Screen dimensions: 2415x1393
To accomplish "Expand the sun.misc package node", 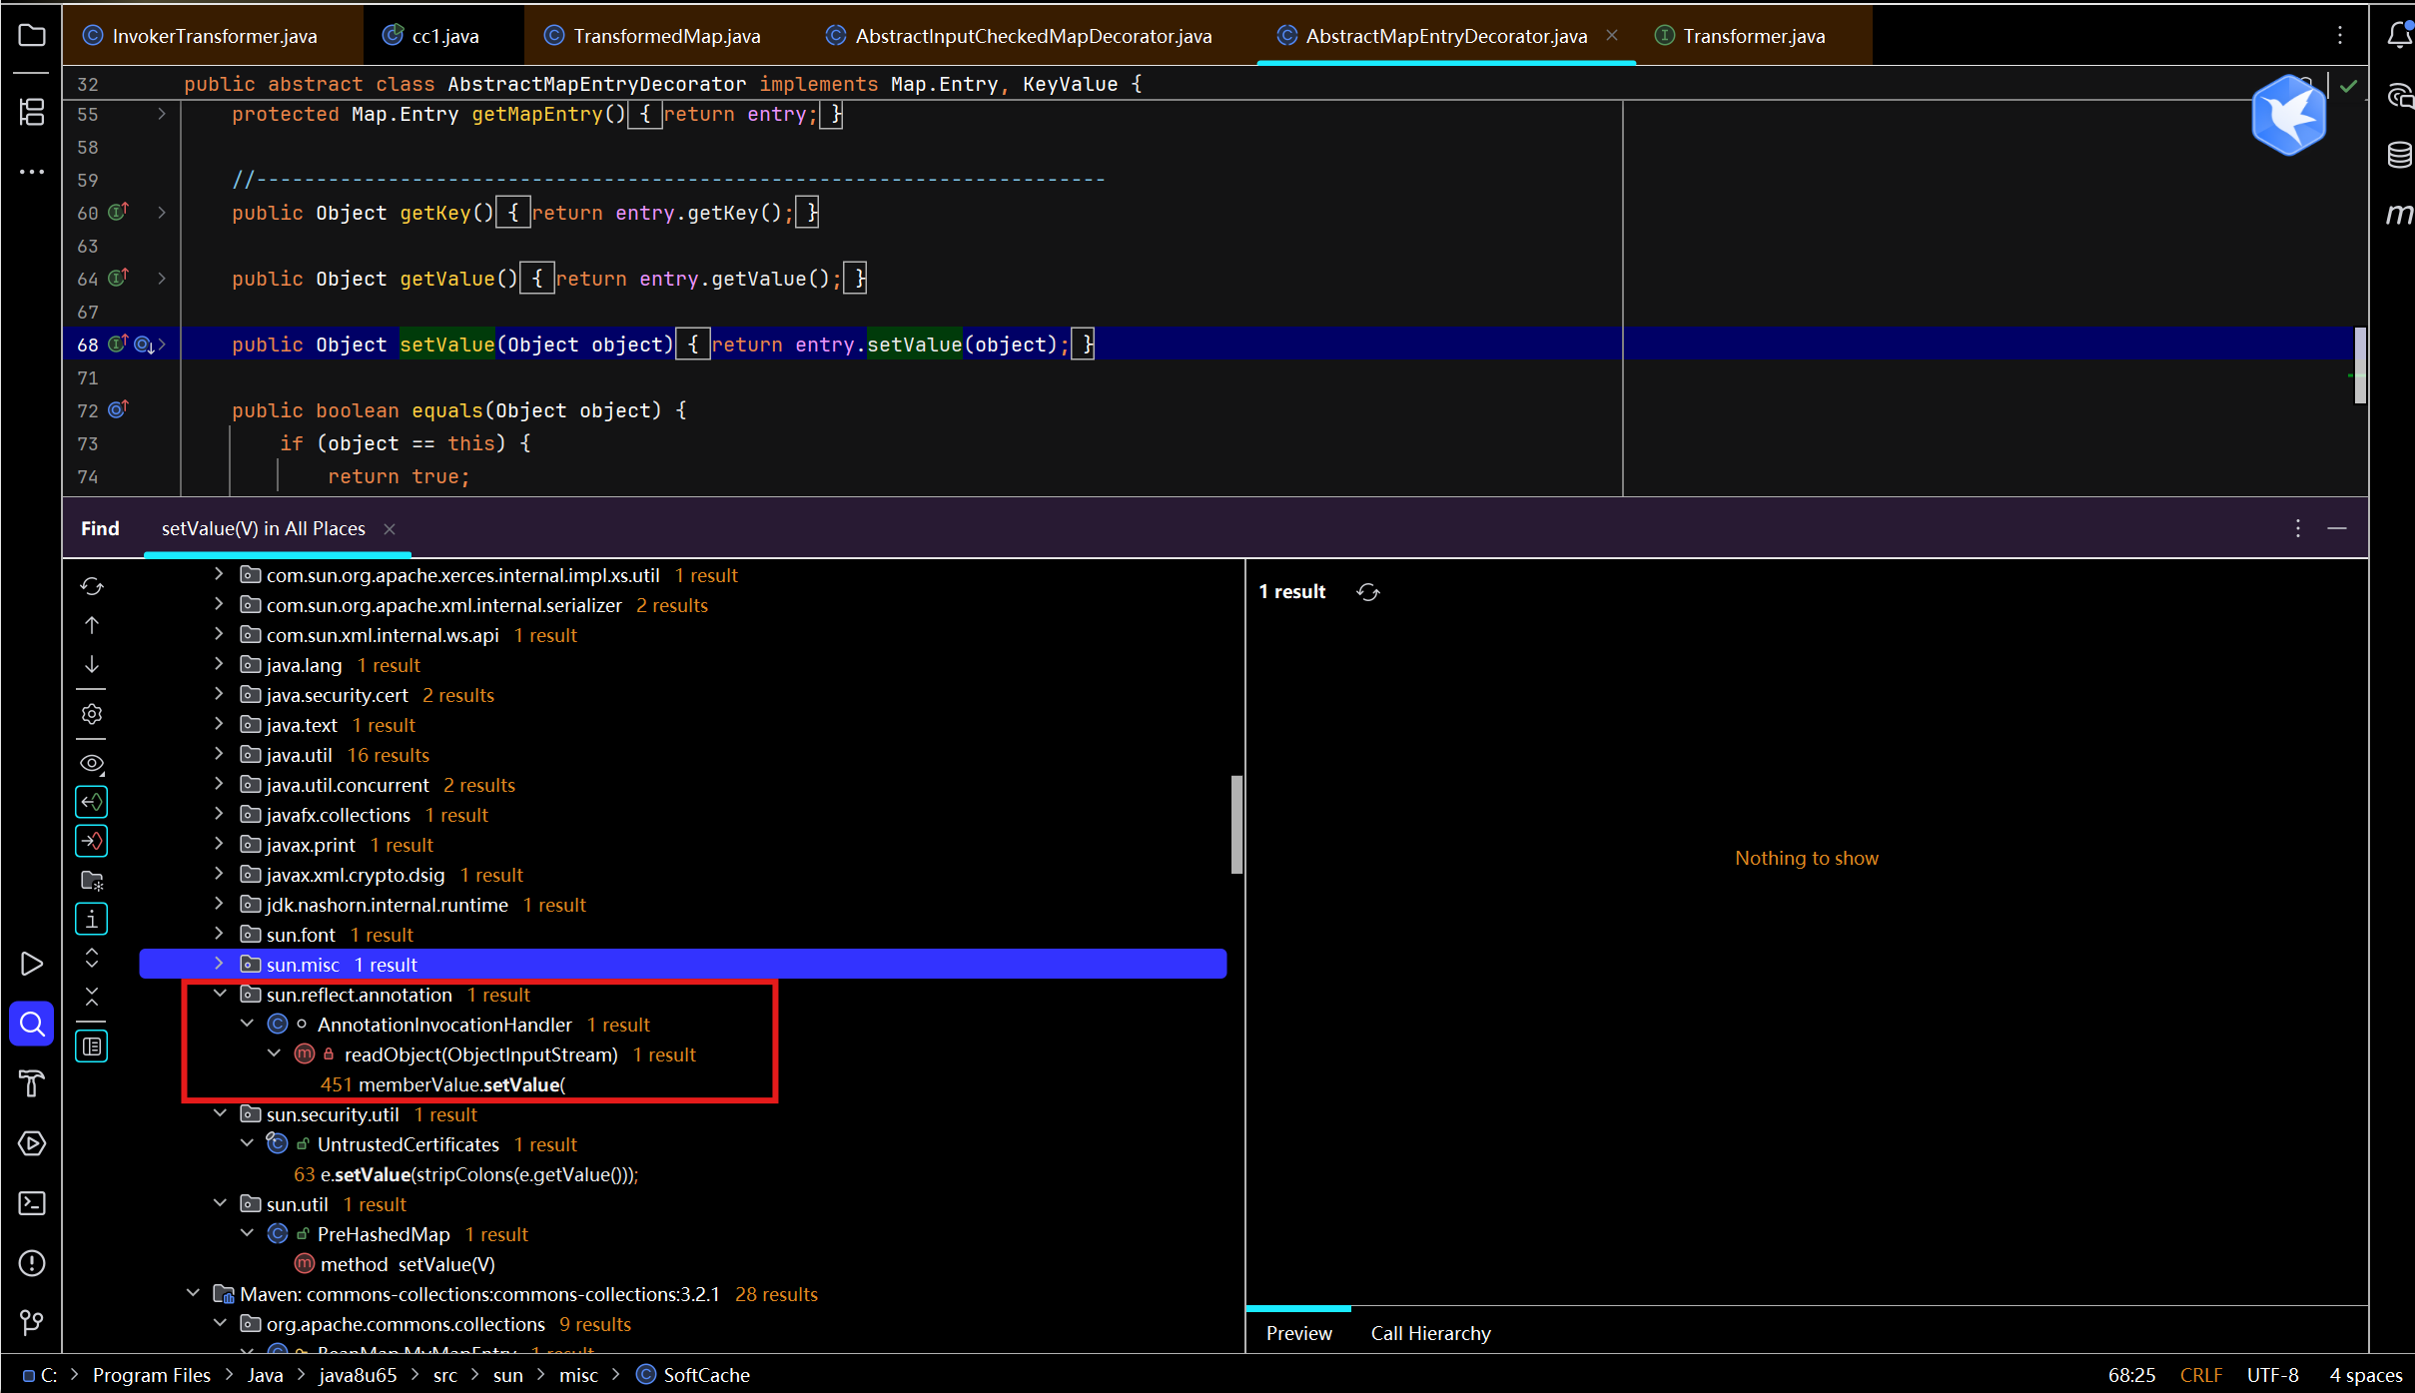I will (219, 965).
